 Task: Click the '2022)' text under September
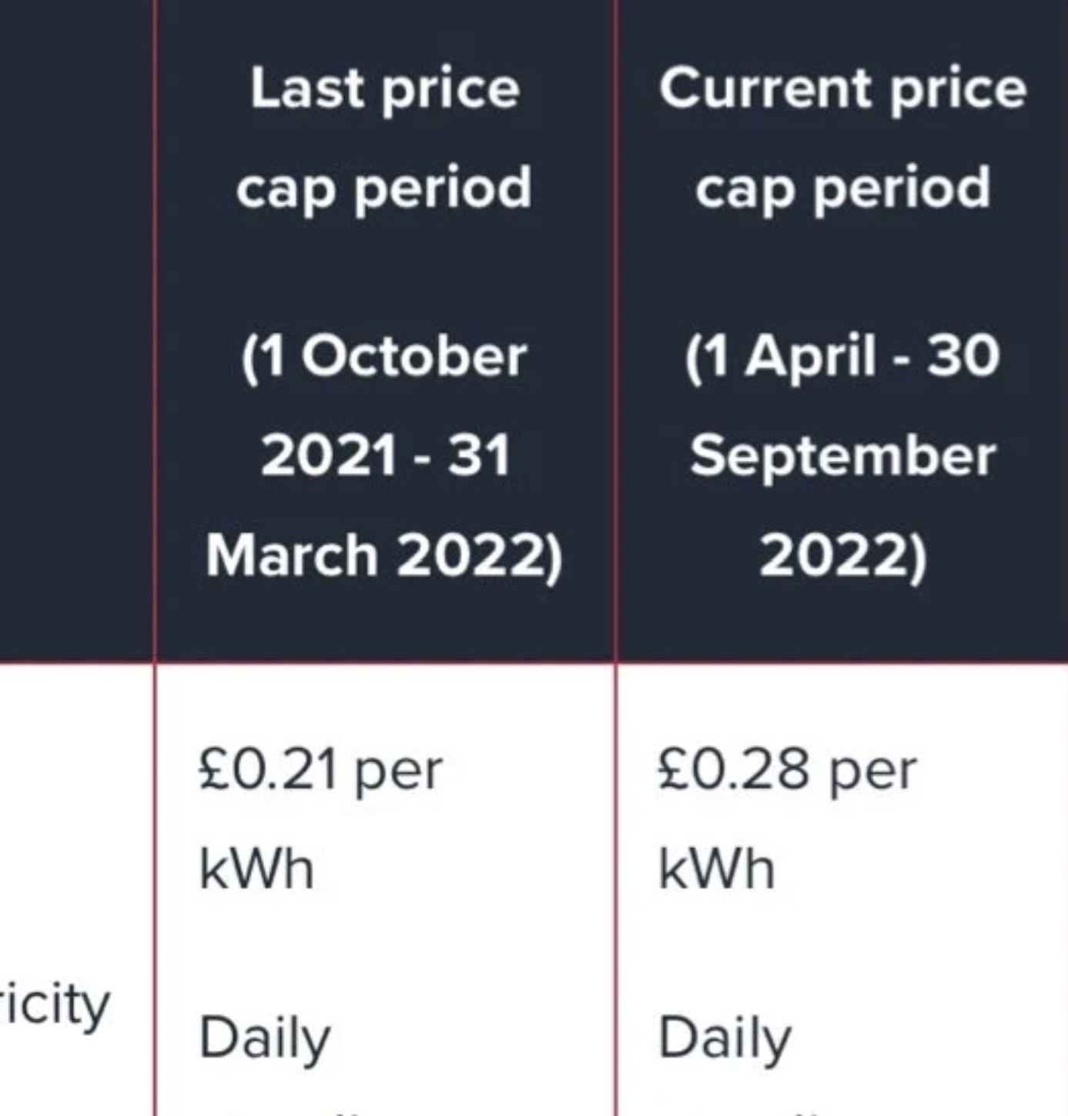842,556
